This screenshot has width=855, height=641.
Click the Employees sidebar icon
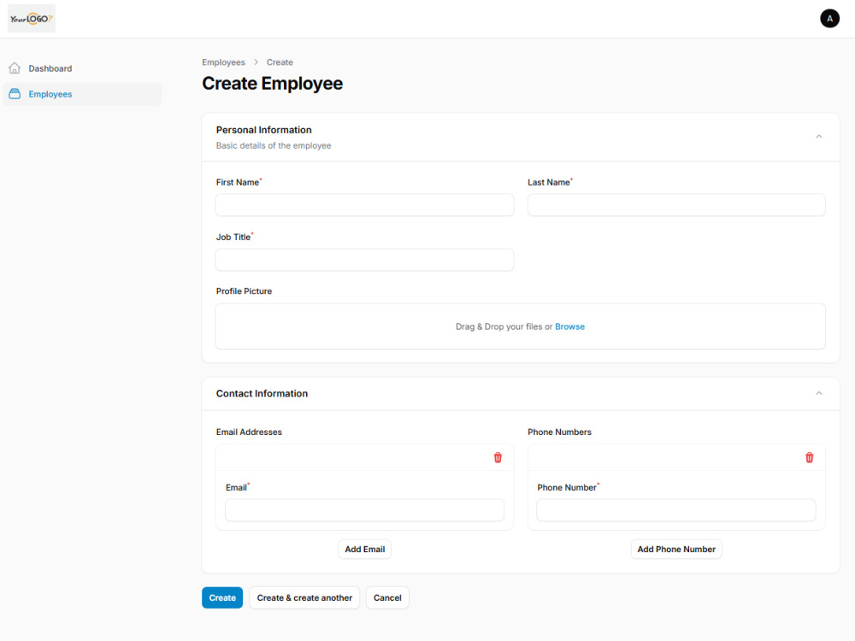tap(15, 94)
